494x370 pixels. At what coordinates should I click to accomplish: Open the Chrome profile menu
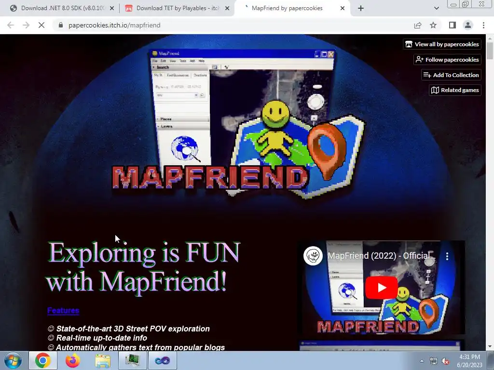point(468,25)
